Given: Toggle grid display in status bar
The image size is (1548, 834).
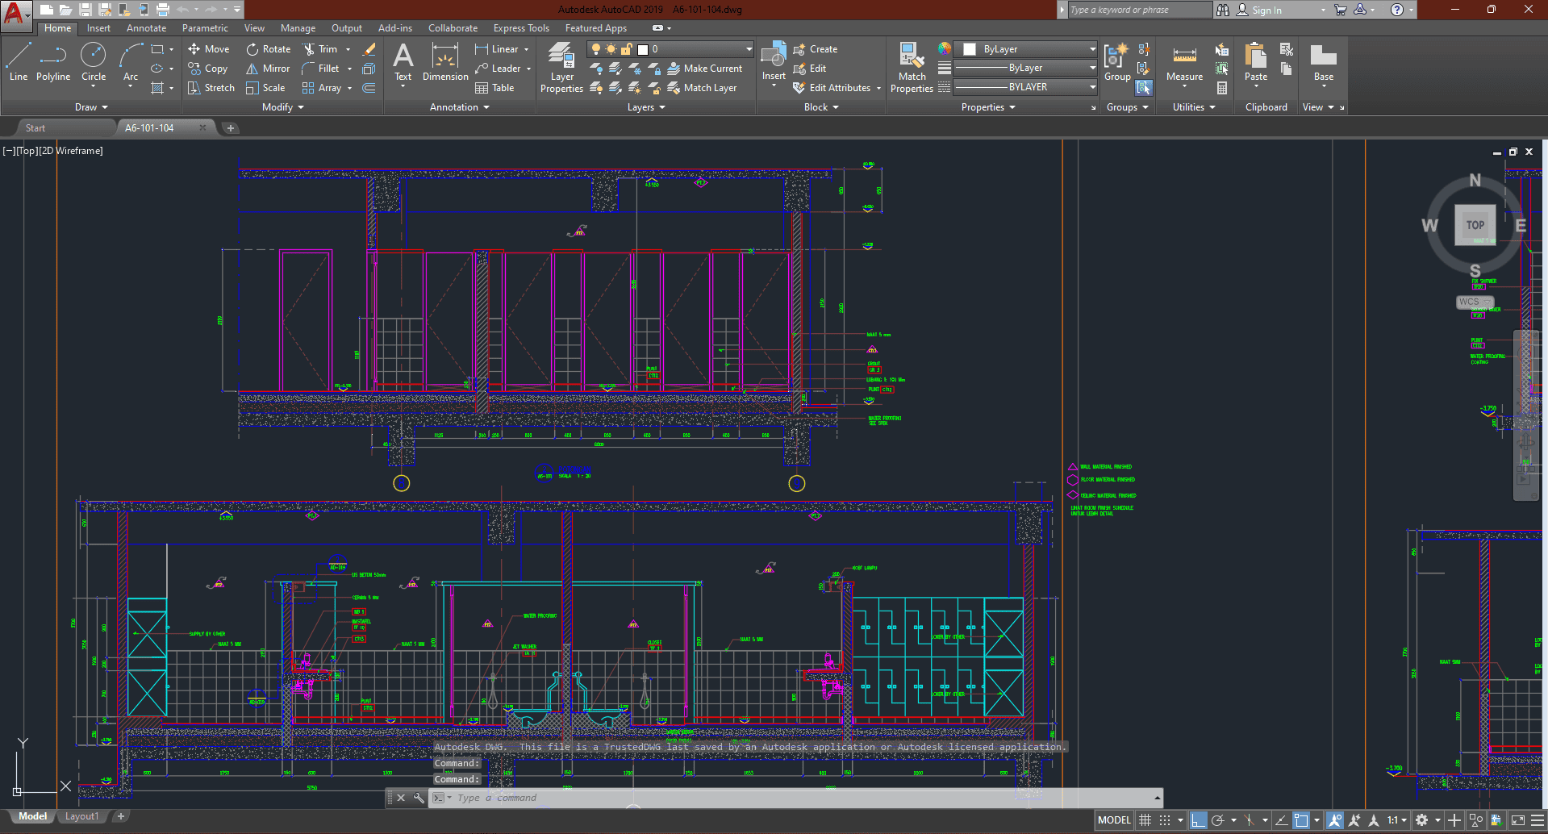Looking at the screenshot, I should tap(1145, 820).
